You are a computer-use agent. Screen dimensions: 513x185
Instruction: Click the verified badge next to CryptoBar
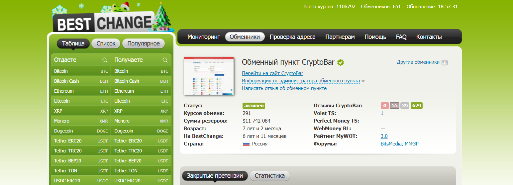(341, 62)
